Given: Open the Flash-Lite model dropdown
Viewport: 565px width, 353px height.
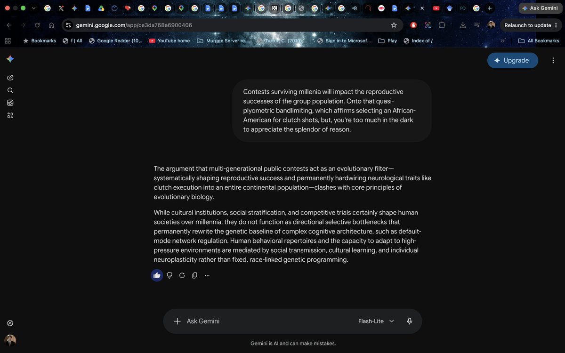Looking at the screenshot, I should pyautogui.click(x=376, y=321).
